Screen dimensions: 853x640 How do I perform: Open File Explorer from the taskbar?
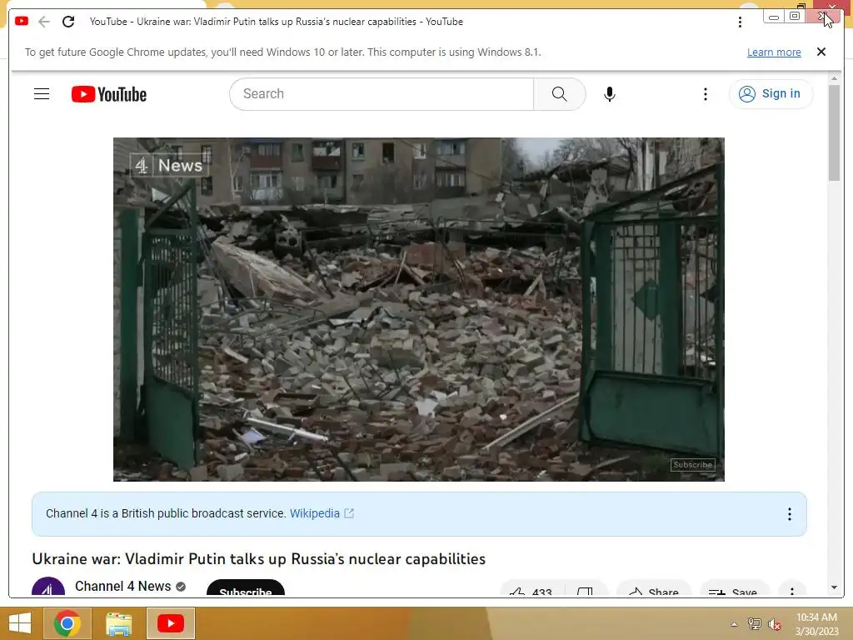pos(118,623)
